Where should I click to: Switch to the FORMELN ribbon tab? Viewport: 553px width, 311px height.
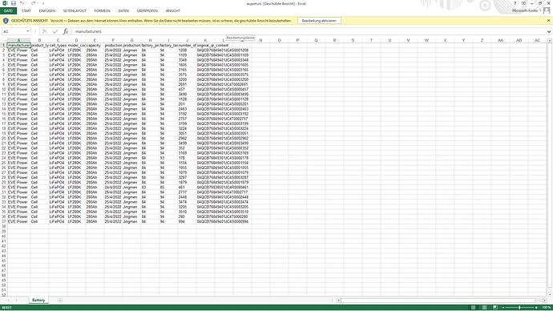(x=102, y=11)
